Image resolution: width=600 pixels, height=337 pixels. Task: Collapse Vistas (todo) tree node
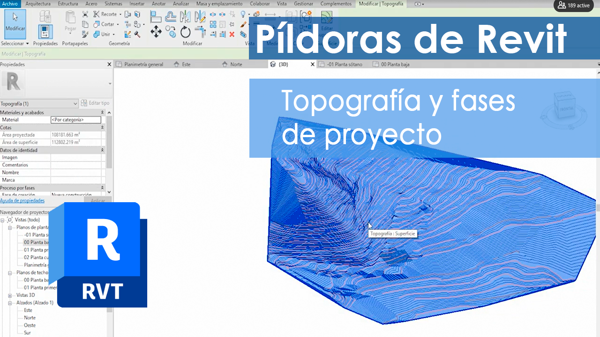point(3,220)
